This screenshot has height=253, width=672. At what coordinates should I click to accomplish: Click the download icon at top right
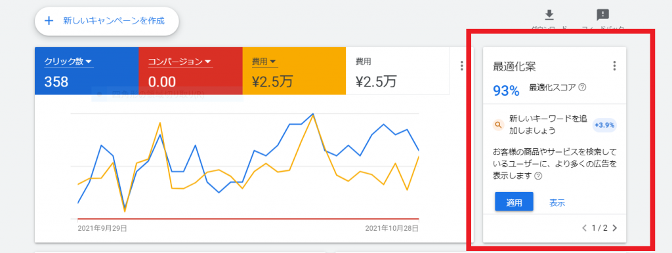pyautogui.click(x=549, y=15)
